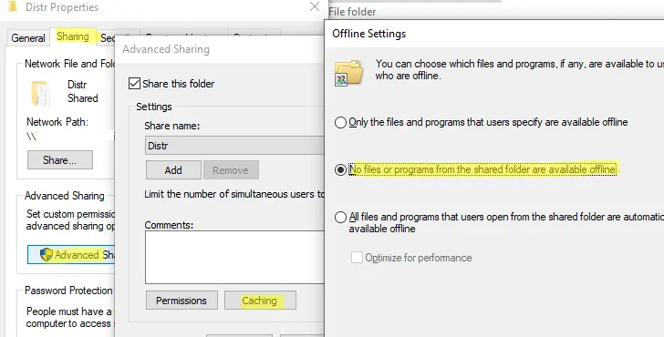Select only user-specified files available offline
Viewport: 664px width, 337px height.
point(340,123)
